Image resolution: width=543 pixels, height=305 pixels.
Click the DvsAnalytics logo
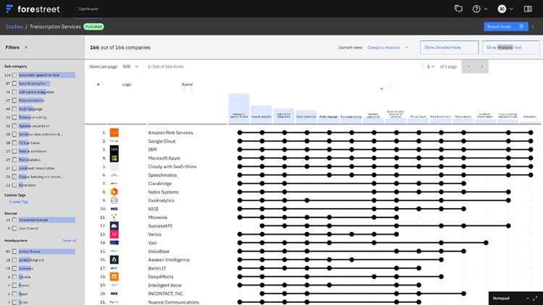click(114, 200)
